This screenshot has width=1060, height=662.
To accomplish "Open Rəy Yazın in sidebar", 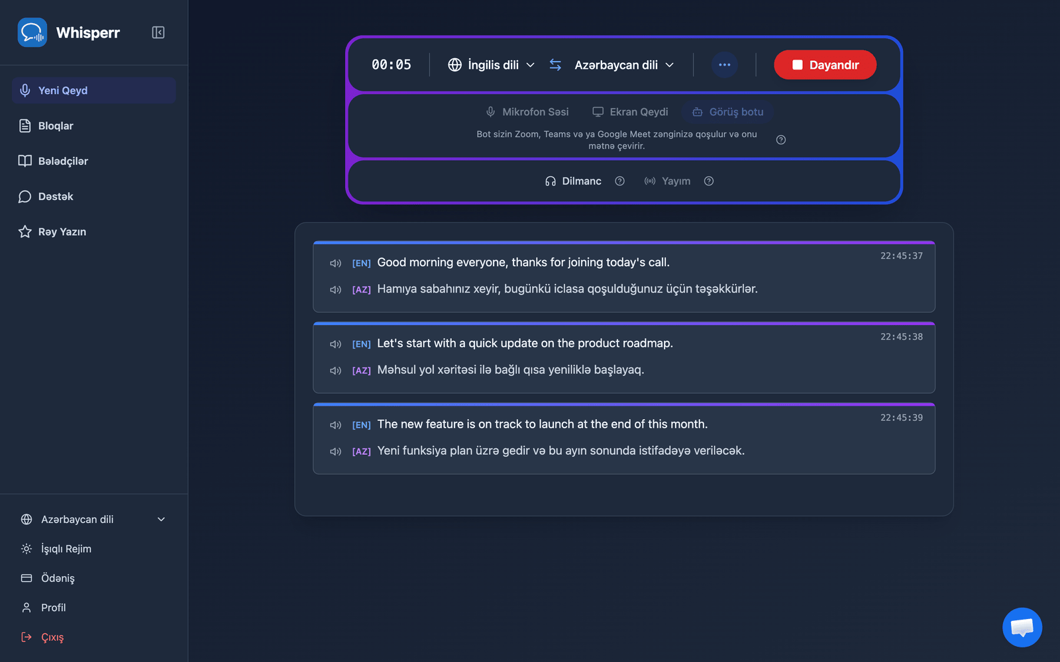I will 93,232.
